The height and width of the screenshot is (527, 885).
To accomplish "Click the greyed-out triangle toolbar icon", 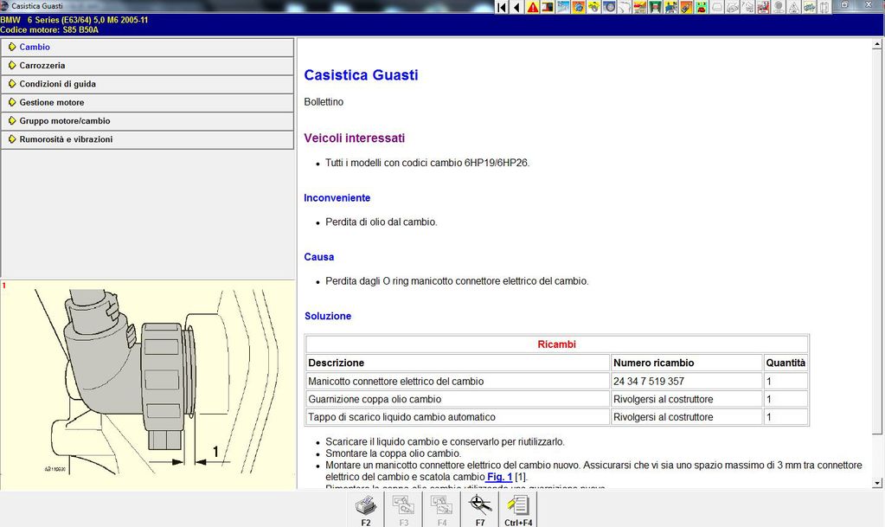I will [793, 7].
